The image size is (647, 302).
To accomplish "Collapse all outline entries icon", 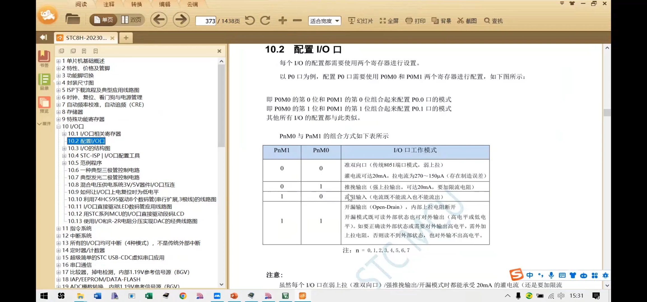I will click(x=96, y=51).
